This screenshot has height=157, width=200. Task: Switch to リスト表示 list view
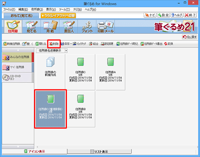99,152
